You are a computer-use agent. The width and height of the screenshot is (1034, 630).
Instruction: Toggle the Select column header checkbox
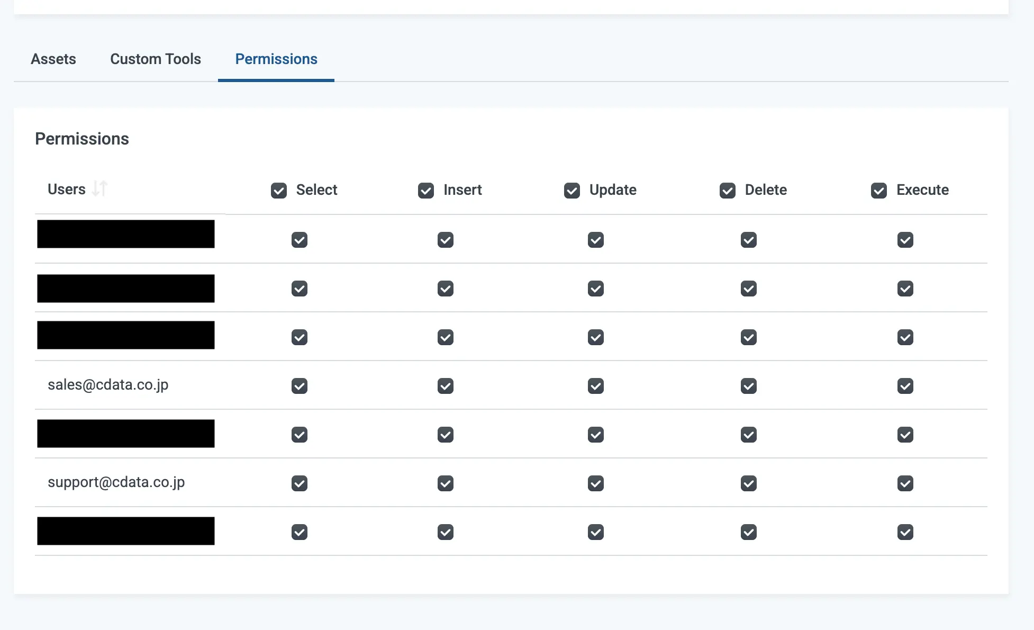(x=279, y=191)
